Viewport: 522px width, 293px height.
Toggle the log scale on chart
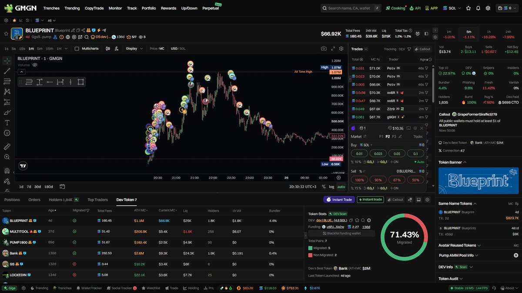click(x=332, y=187)
